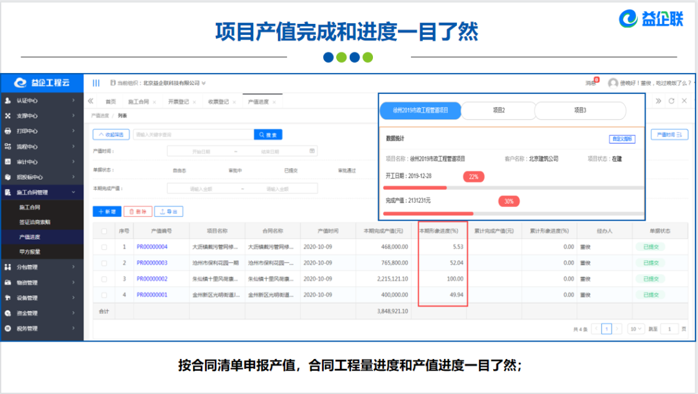Select 已提交 document status filter

(291, 171)
